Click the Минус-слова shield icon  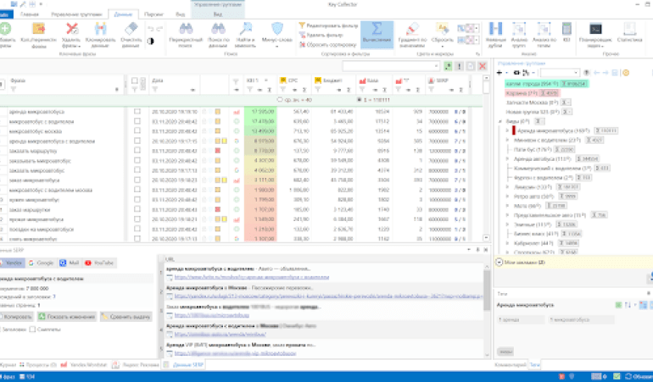[277, 29]
